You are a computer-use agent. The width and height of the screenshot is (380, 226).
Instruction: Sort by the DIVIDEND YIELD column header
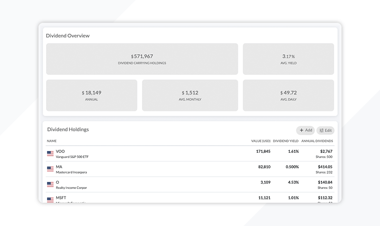(x=285, y=141)
